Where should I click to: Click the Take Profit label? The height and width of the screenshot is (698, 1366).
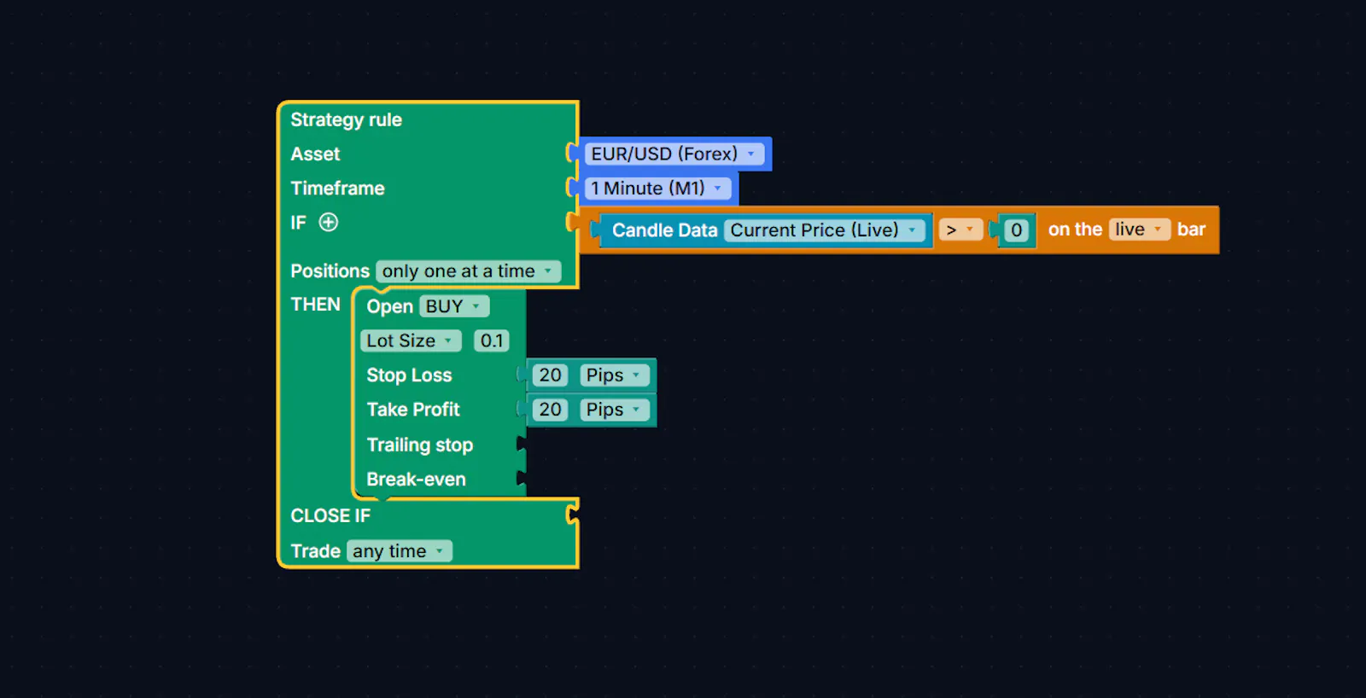coord(413,410)
